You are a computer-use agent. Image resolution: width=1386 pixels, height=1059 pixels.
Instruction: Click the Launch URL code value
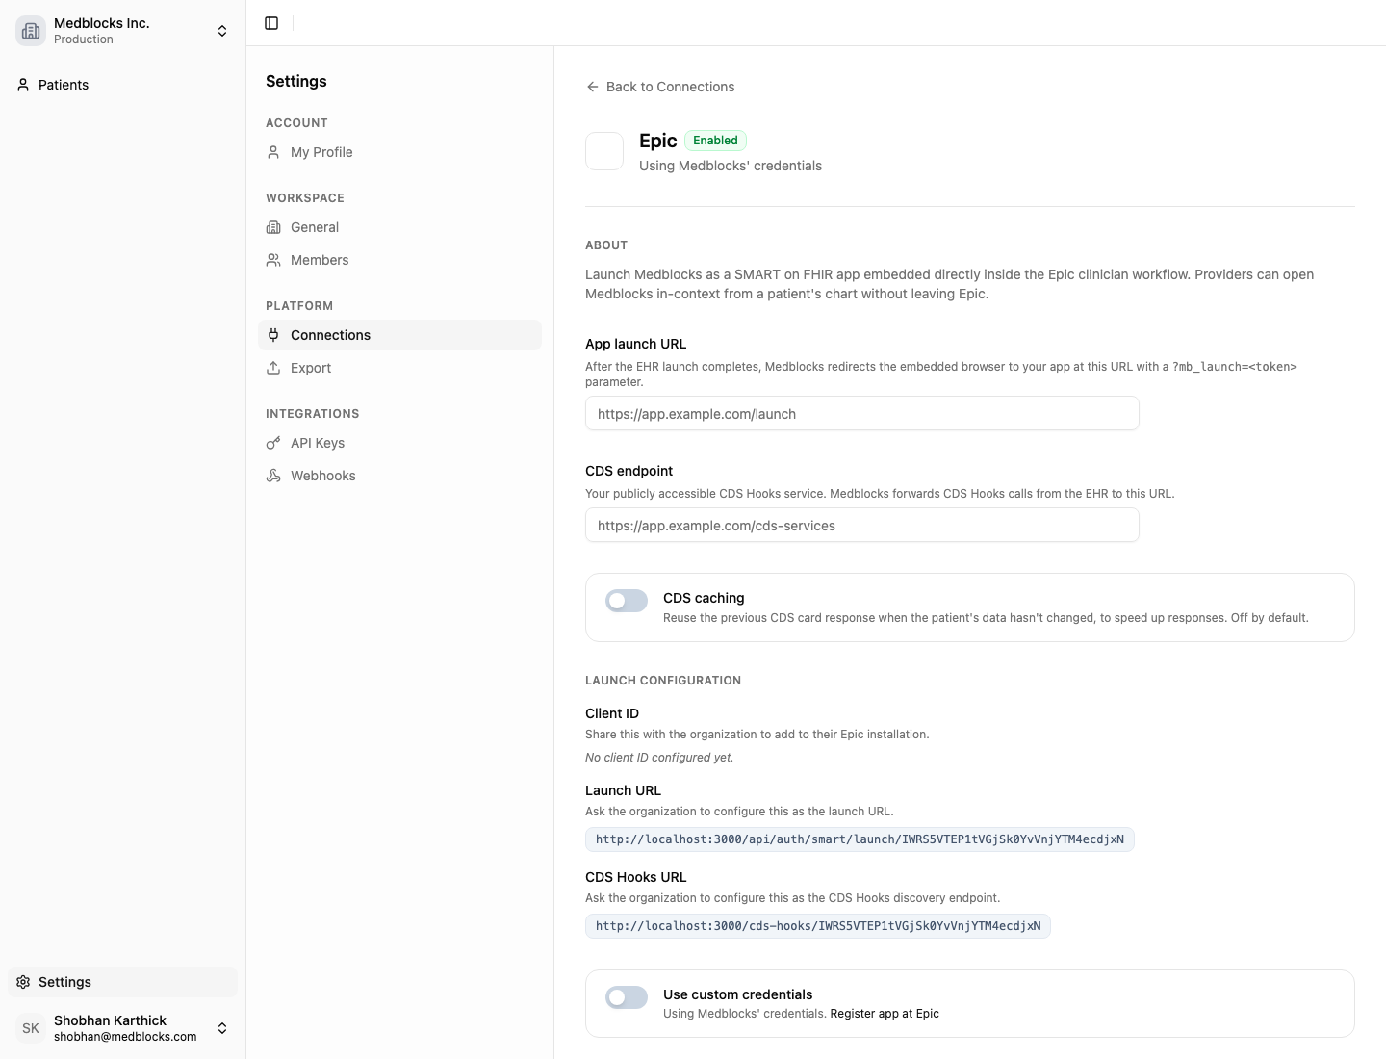[860, 839]
